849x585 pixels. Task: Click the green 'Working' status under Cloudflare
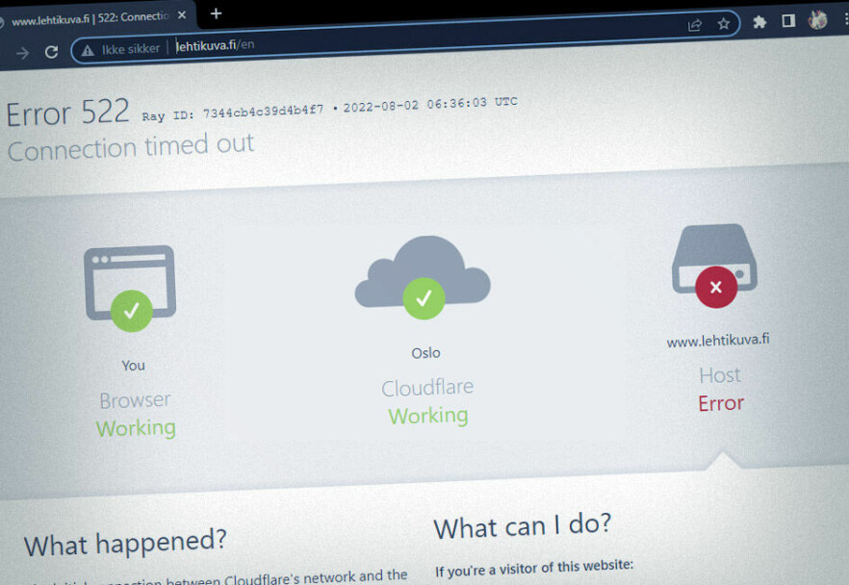point(428,416)
